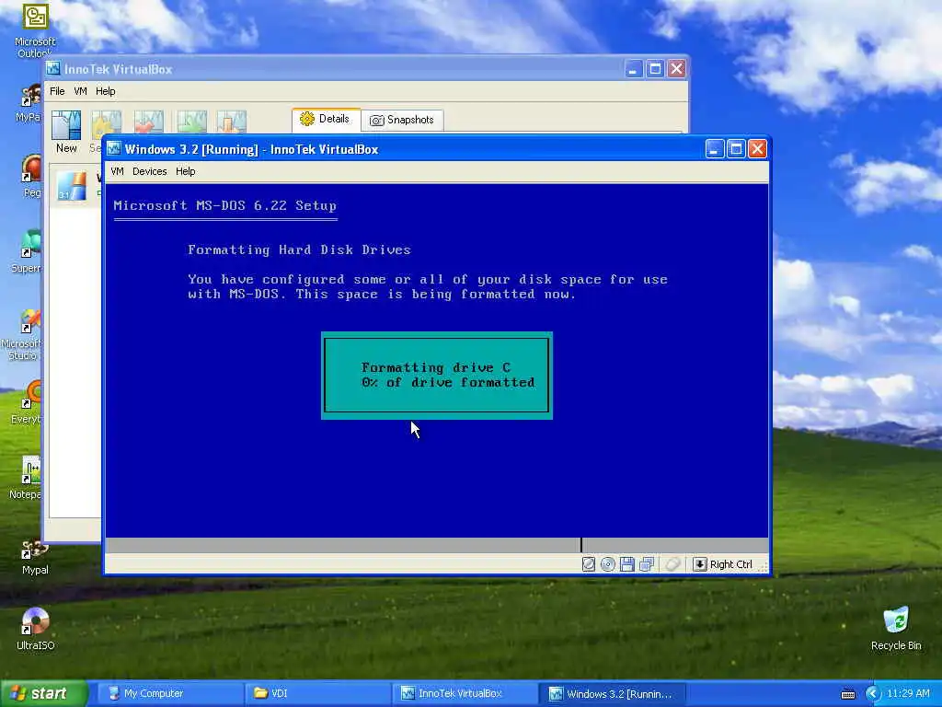
Task: Switch to VDI folder taskbar button
Action: 316,693
